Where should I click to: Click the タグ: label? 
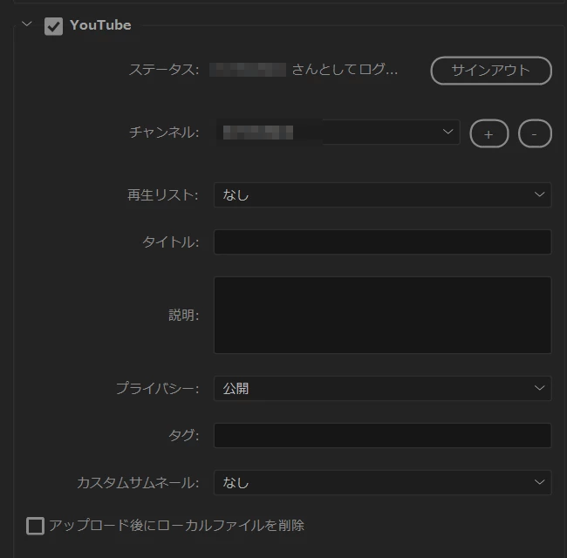(184, 435)
